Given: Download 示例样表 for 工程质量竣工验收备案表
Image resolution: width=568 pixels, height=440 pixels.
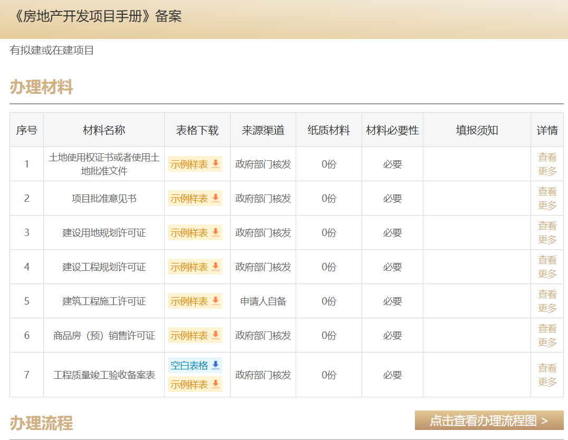Looking at the screenshot, I should click(x=195, y=384).
